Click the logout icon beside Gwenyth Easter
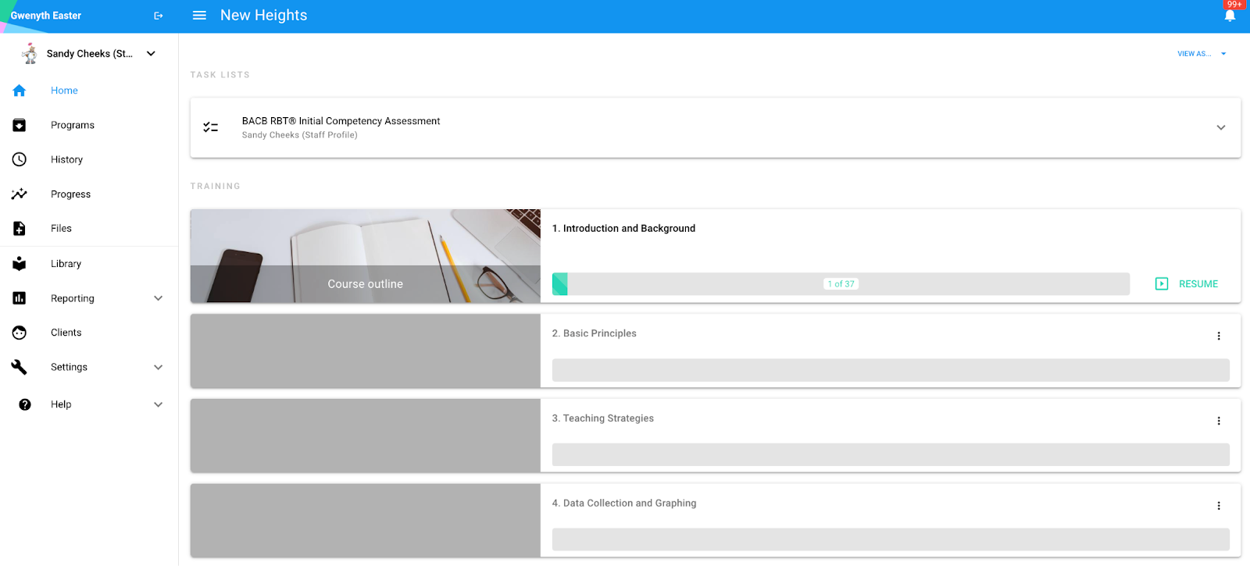This screenshot has width=1250, height=566. pyautogui.click(x=159, y=16)
